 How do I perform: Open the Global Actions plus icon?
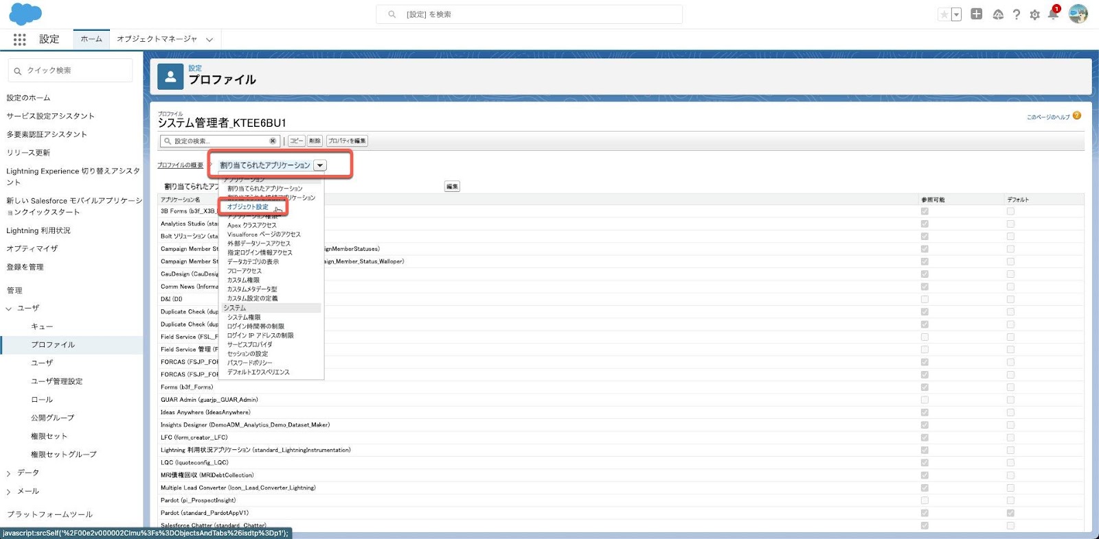tap(976, 14)
